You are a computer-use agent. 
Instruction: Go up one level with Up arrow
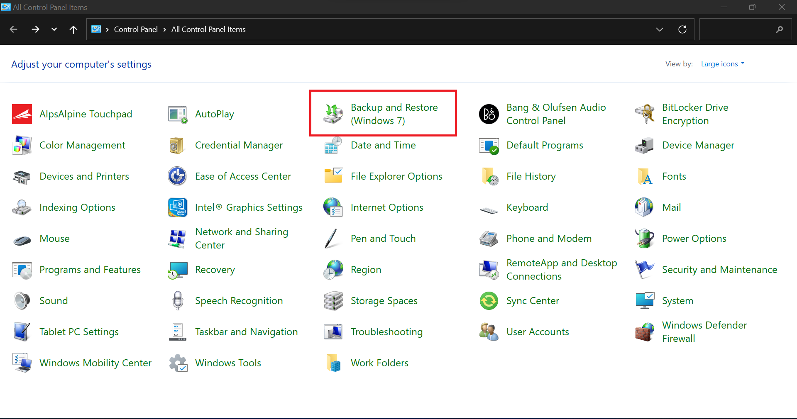coord(73,29)
